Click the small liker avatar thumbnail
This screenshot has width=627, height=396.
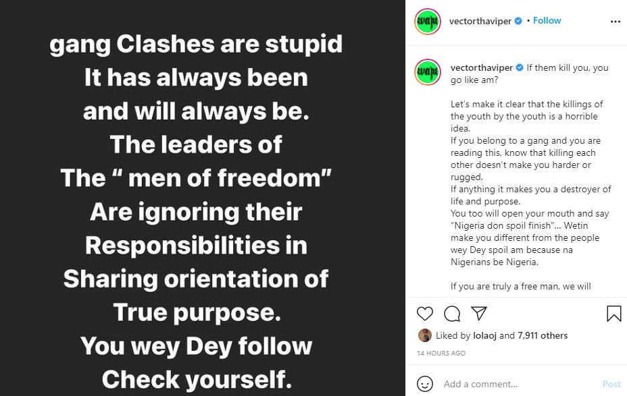[424, 335]
